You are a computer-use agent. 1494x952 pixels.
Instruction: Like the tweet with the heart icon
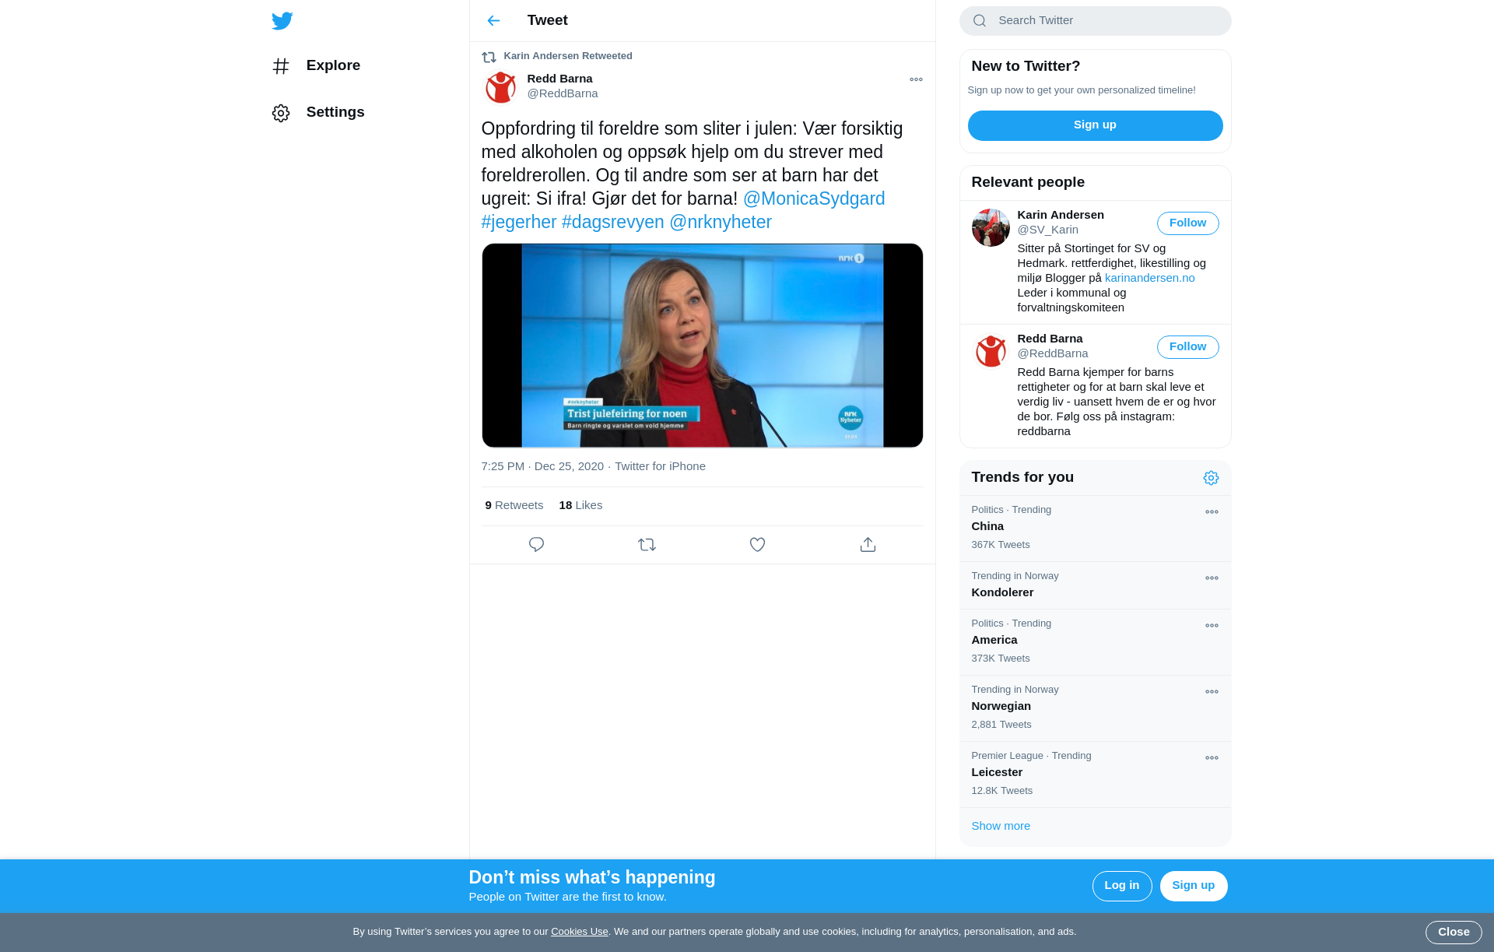[757, 545]
